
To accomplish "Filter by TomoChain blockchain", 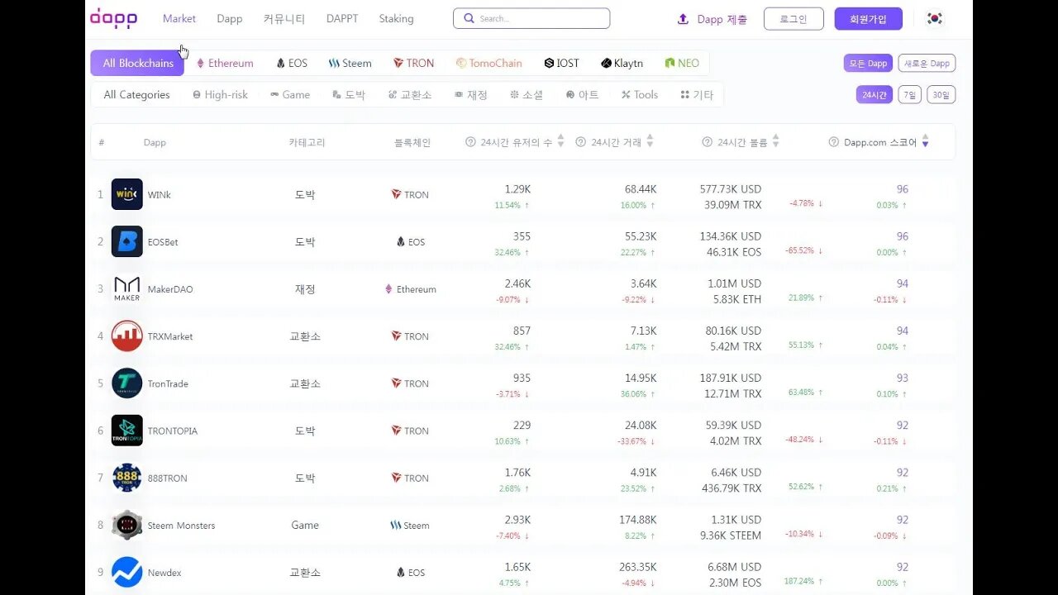I will pyautogui.click(x=489, y=63).
